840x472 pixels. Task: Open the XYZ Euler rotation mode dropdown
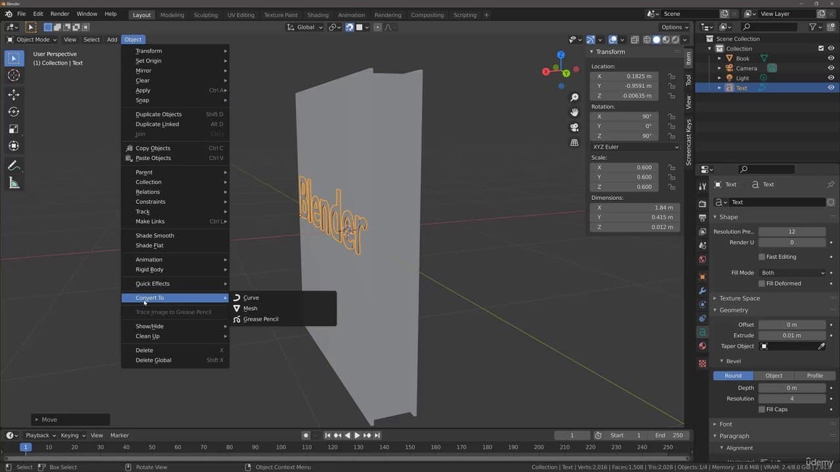tap(635, 147)
